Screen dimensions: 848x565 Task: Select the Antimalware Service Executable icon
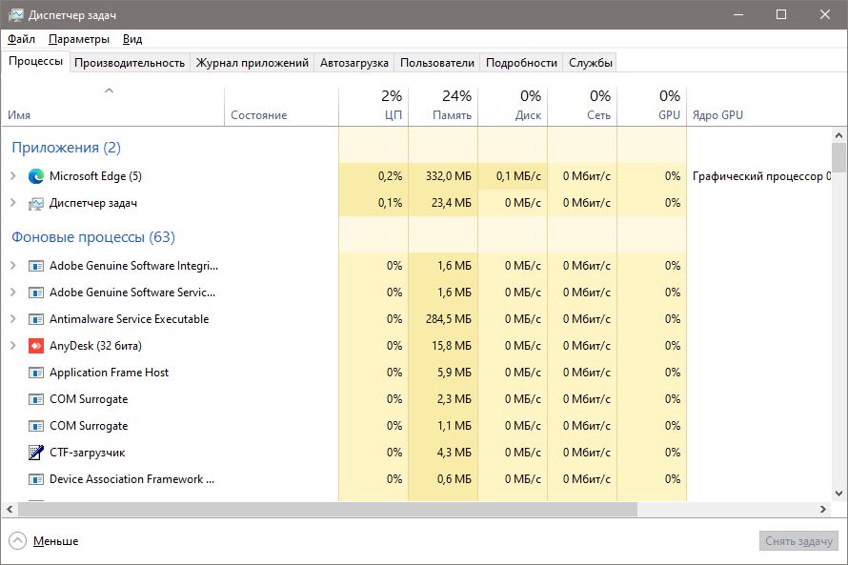[x=36, y=319]
